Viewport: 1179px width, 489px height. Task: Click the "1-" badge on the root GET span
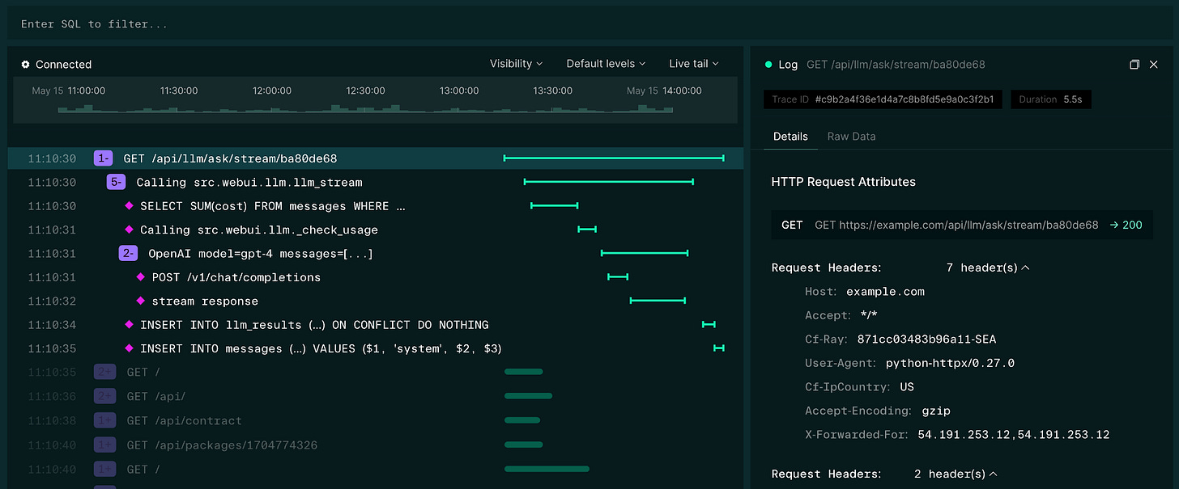[103, 158]
